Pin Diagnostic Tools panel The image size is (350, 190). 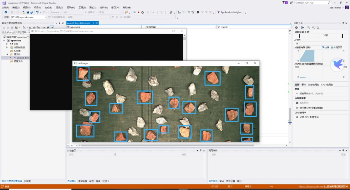point(343,23)
